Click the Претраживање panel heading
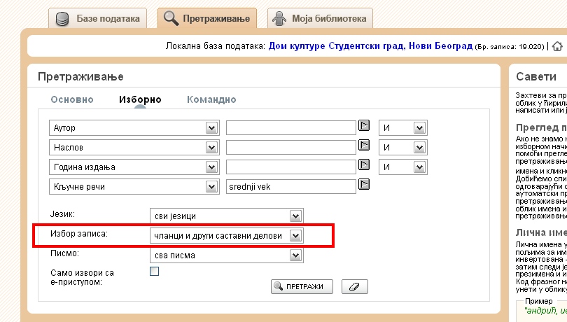Viewport: 567px width, 322px height. (x=80, y=77)
